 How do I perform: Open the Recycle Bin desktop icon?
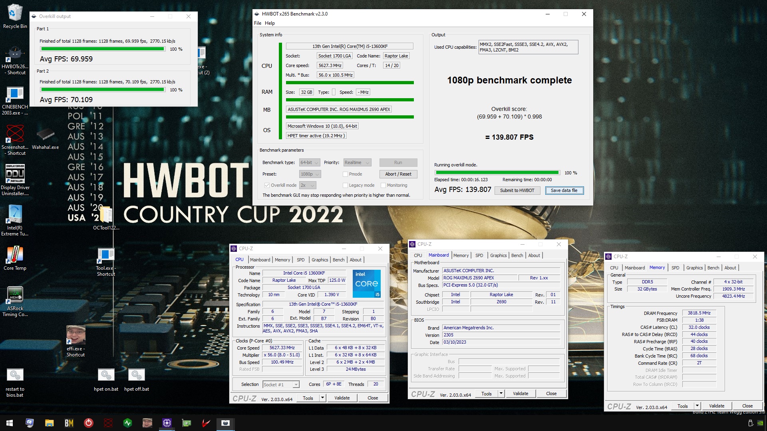click(15, 16)
